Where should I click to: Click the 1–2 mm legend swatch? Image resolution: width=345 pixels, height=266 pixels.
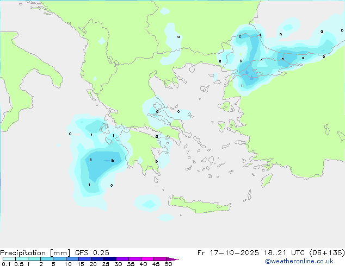tap(34, 259)
